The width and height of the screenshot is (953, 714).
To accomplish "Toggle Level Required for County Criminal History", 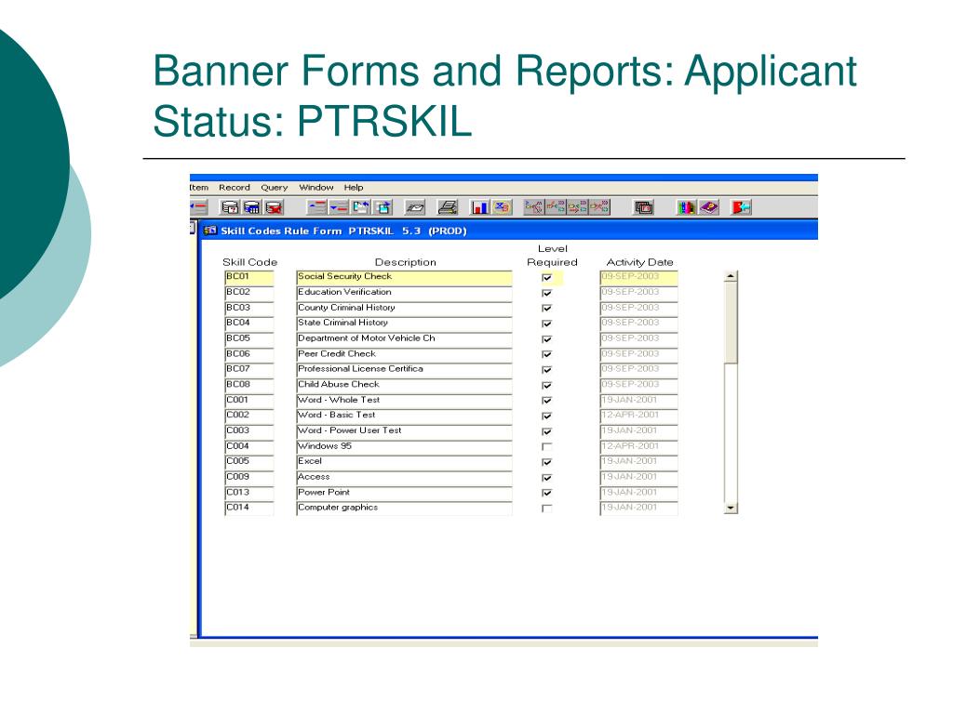I will coord(547,309).
